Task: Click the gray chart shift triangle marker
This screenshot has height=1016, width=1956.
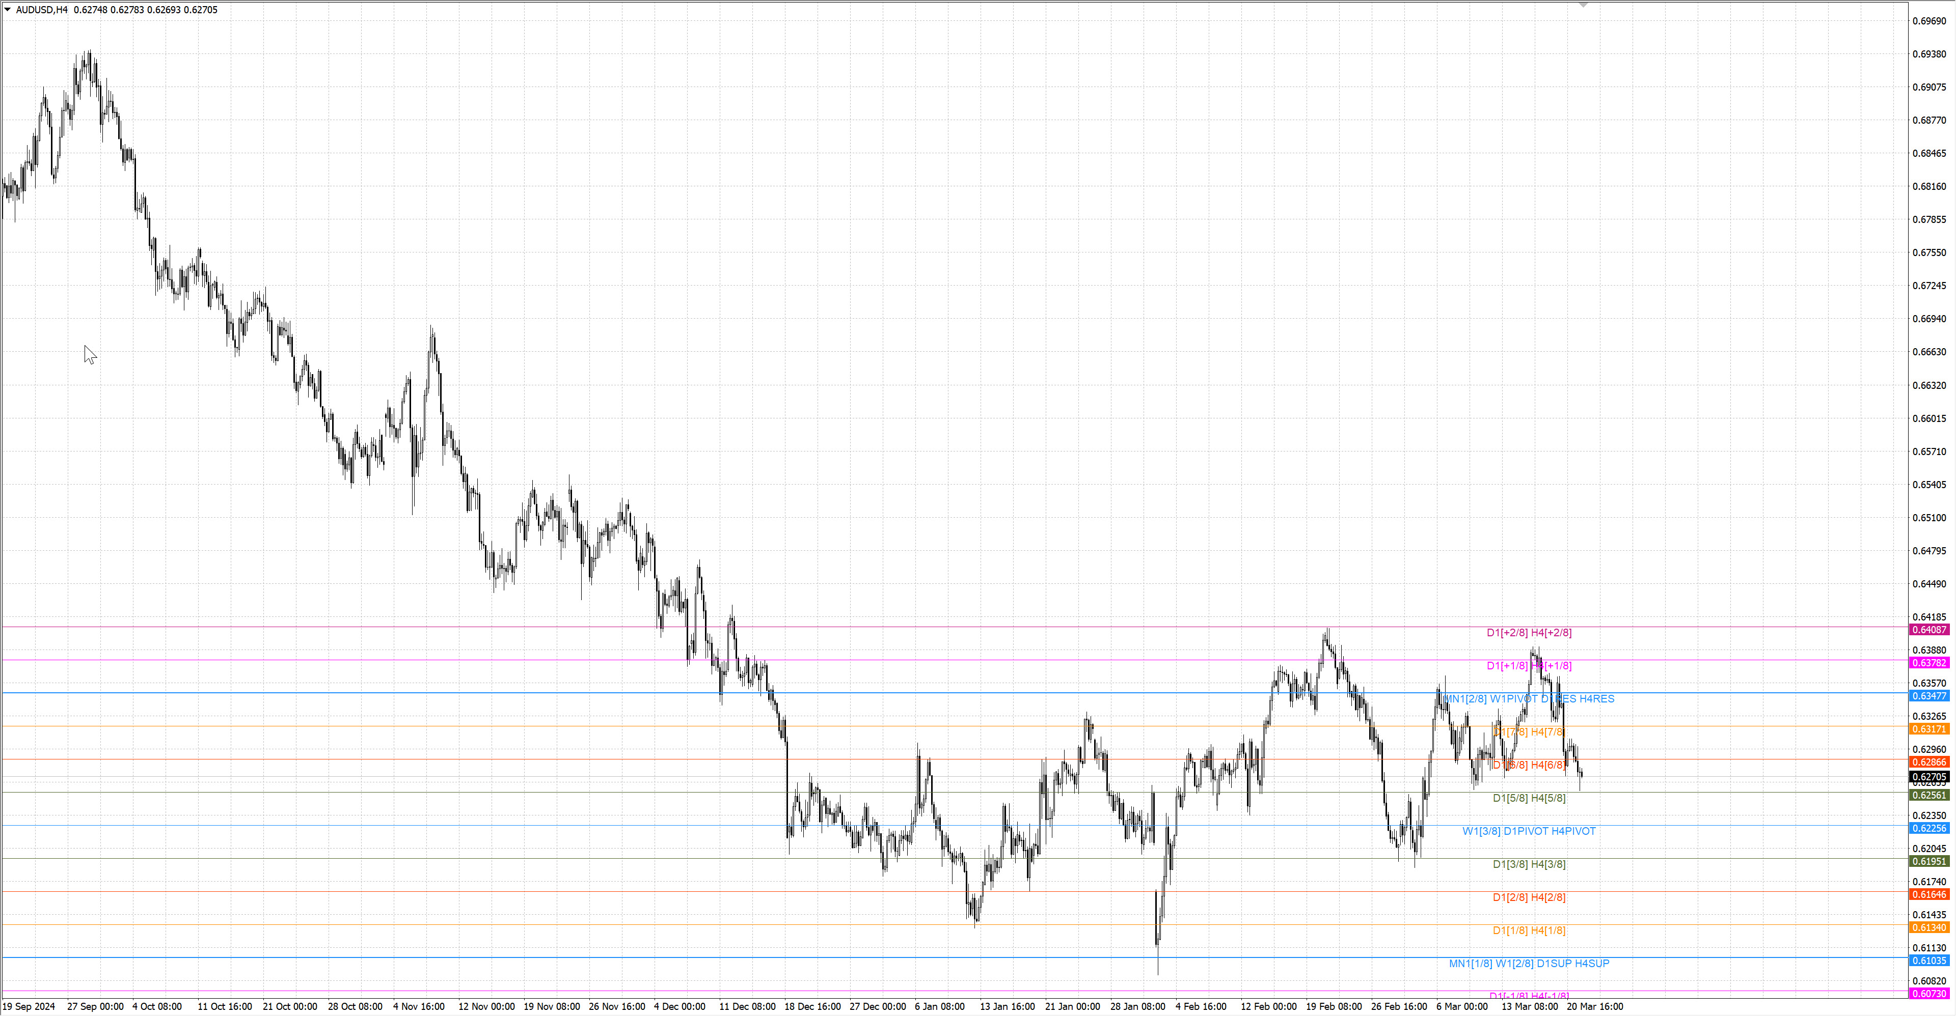Action: pyautogui.click(x=1583, y=5)
